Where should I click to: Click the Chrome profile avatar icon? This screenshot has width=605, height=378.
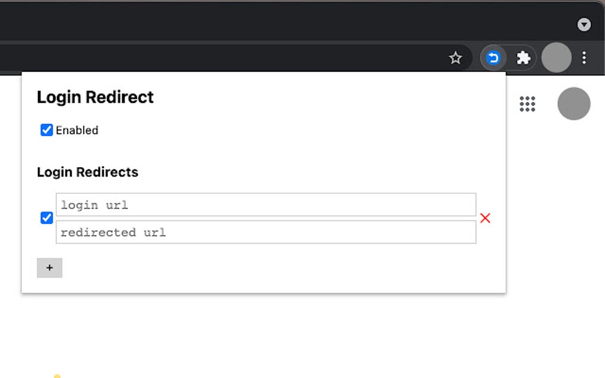(556, 57)
